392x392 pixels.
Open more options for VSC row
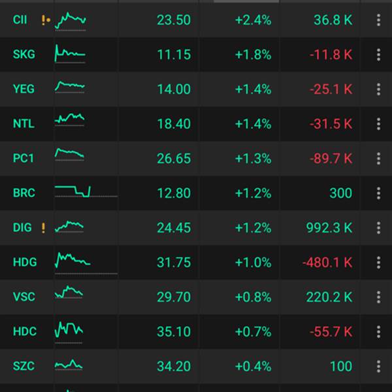tap(378, 297)
